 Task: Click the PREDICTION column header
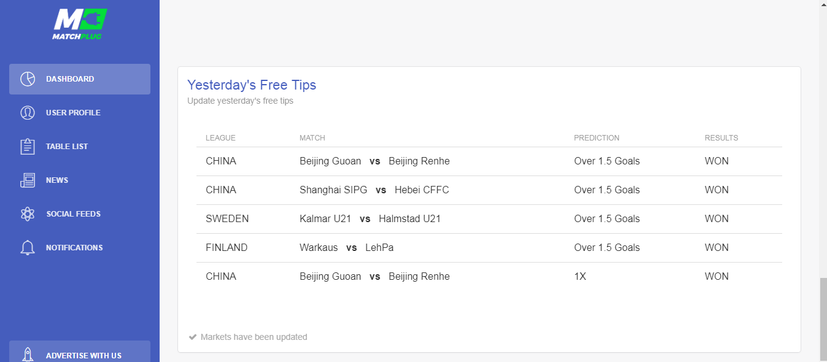click(596, 138)
